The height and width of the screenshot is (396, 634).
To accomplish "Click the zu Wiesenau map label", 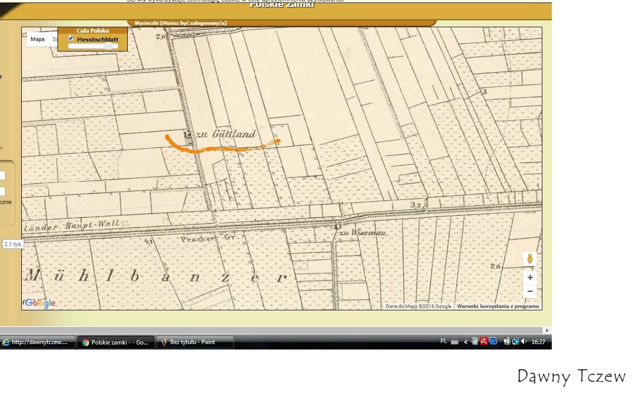I will tap(363, 233).
